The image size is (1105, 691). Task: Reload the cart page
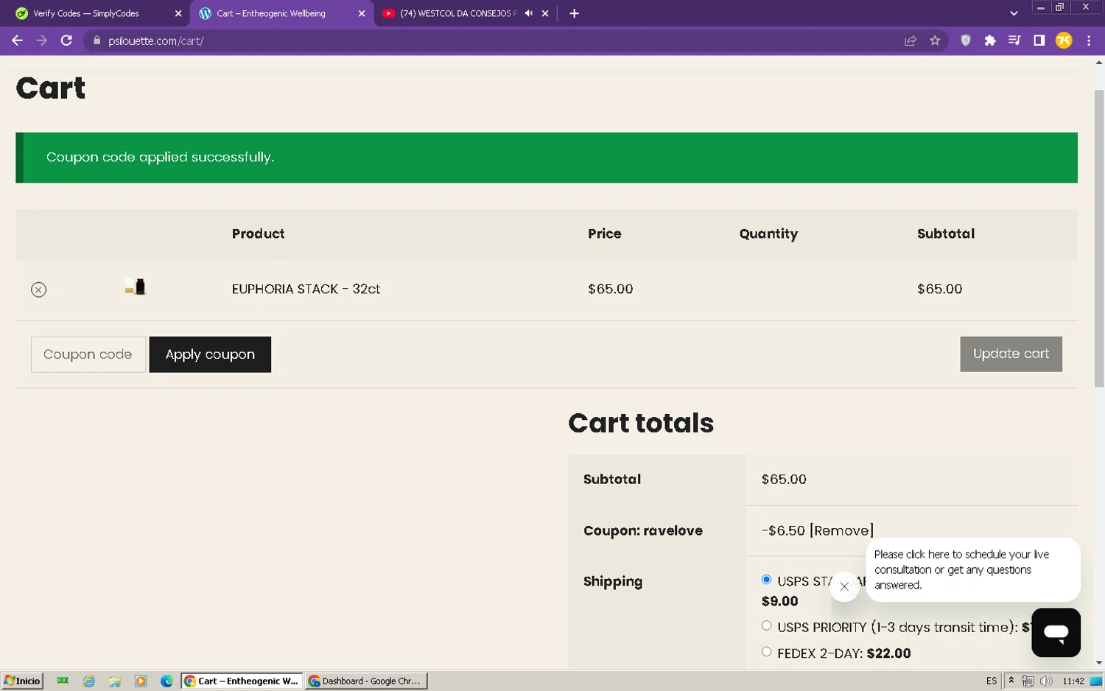(66, 41)
